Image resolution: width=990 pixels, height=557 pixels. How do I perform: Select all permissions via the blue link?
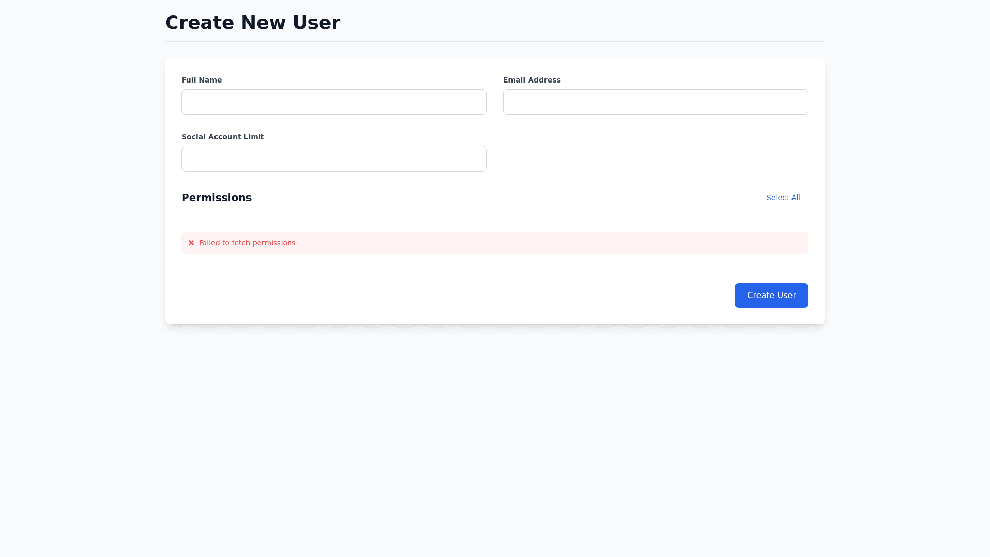[783, 198]
